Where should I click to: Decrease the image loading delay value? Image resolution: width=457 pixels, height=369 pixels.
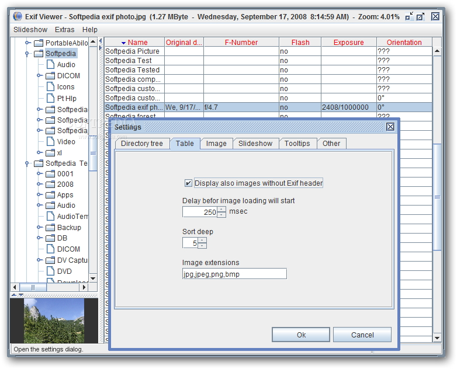[221, 215]
